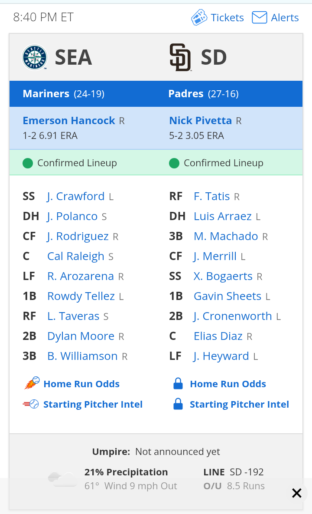Click the lock icon beside Padres Starting Pitcher Intel
This screenshot has height=514, width=312.
[x=178, y=404]
